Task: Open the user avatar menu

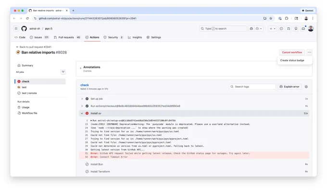Action: click(x=311, y=28)
